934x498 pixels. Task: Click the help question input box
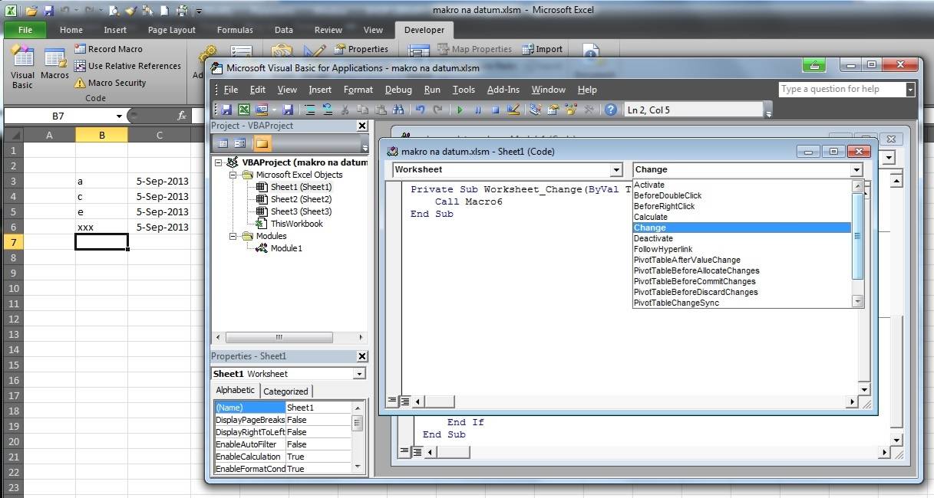point(842,90)
